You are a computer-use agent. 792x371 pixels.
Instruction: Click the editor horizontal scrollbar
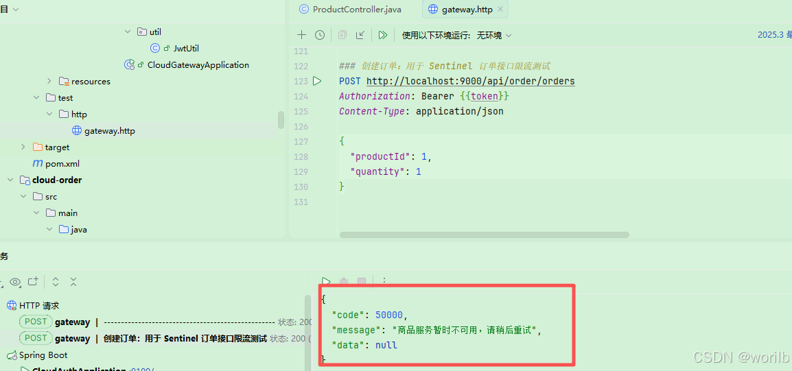(x=485, y=235)
